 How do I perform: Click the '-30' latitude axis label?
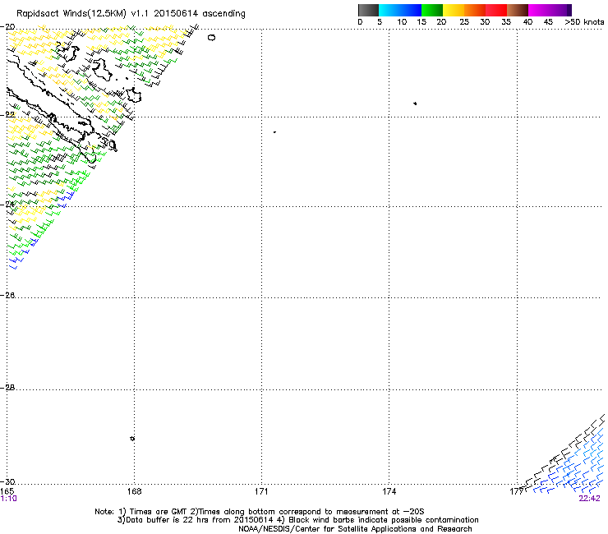click(x=7, y=482)
